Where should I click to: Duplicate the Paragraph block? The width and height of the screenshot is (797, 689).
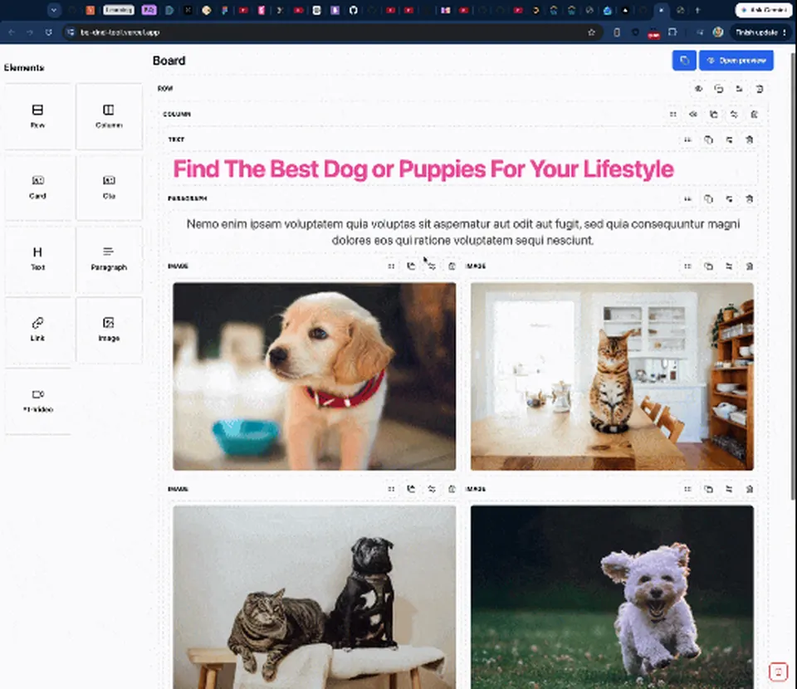click(708, 198)
